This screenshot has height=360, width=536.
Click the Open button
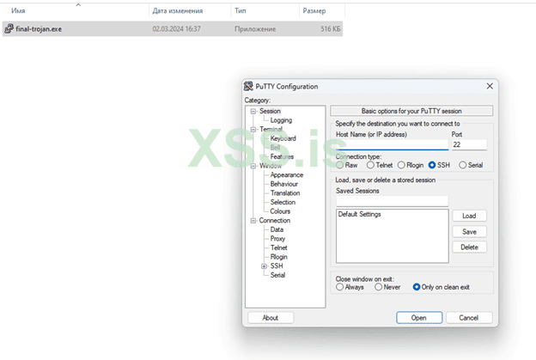[419, 318]
